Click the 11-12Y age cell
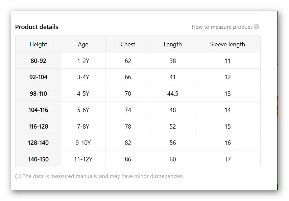Image resolution: width=289 pixels, height=201 pixels. point(83,159)
